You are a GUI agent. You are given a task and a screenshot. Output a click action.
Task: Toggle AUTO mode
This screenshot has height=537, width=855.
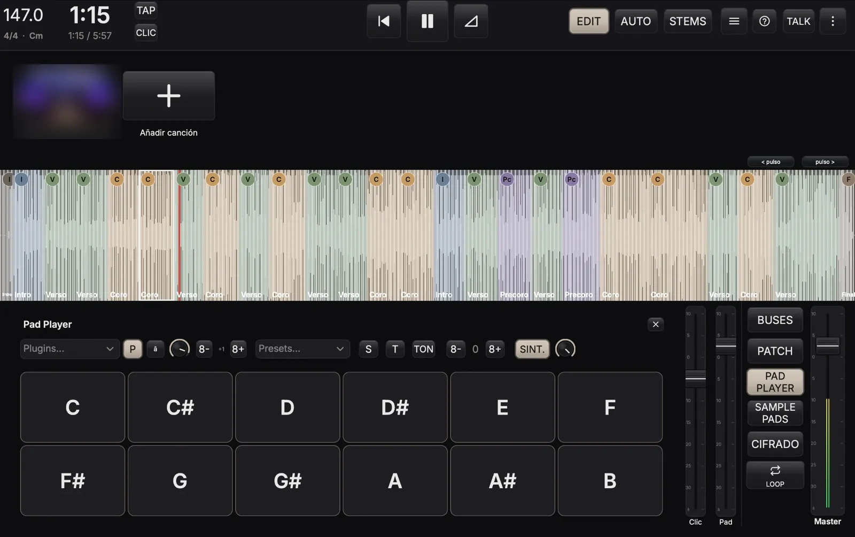click(x=636, y=21)
